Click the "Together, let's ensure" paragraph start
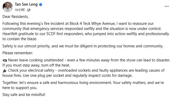 [x=21, y=83]
